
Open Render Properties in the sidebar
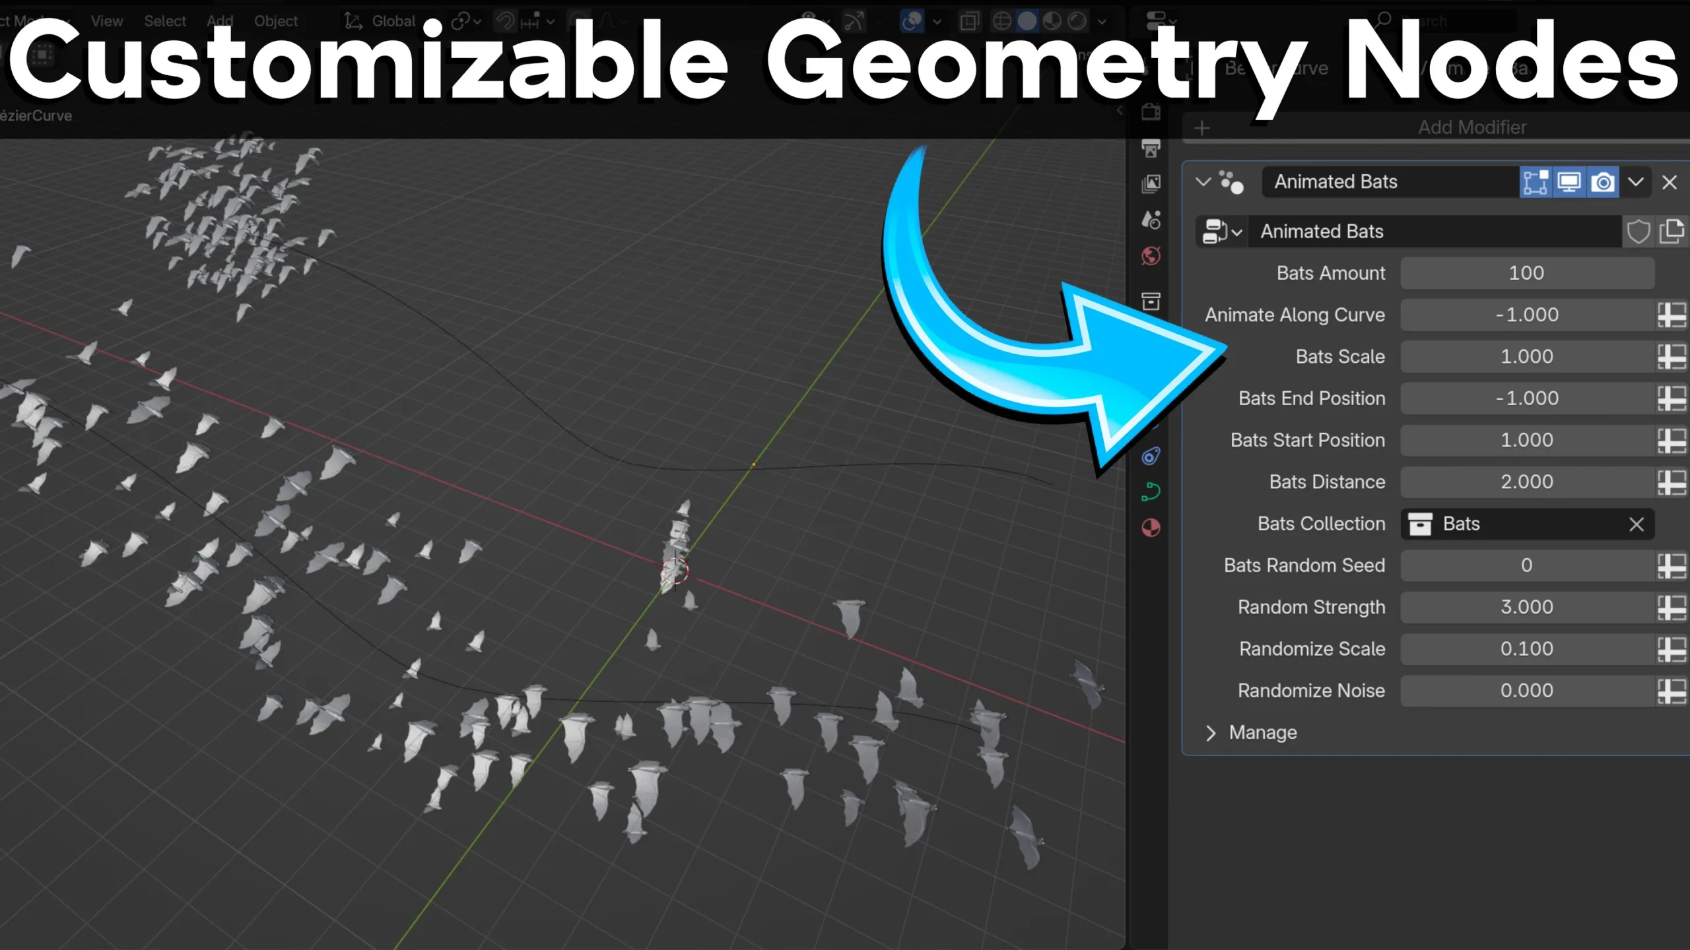coord(1151,113)
